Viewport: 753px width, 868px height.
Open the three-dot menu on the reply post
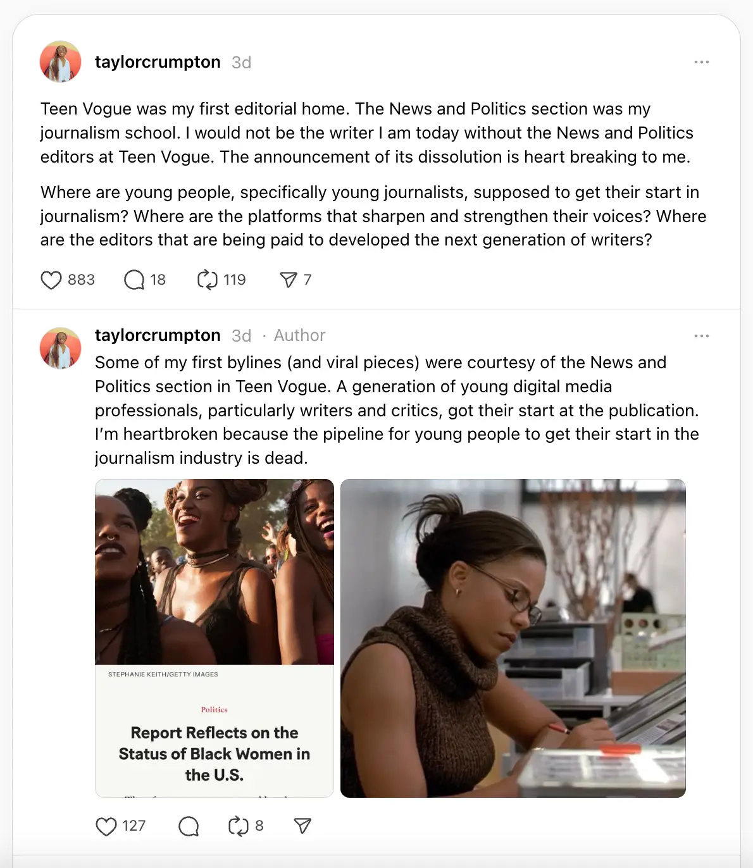tap(701, 335)
